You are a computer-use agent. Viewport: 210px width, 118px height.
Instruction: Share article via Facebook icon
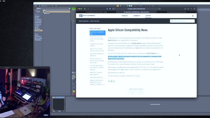tap(109, 81)
